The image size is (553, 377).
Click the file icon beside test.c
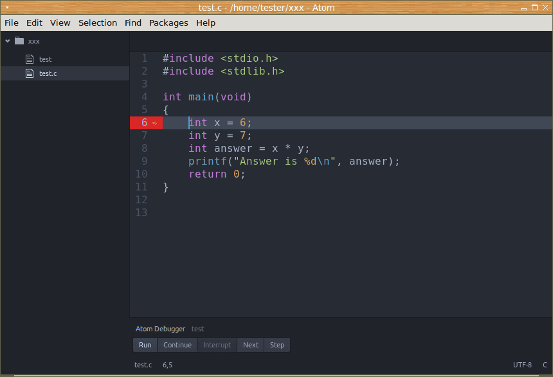tap(30, 73)
